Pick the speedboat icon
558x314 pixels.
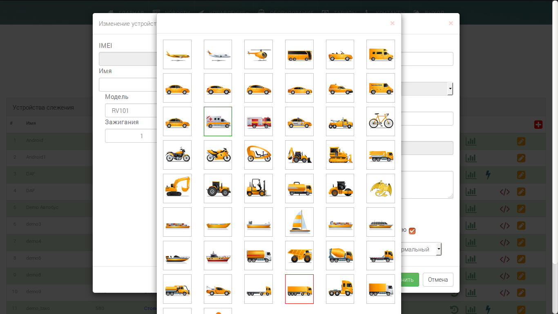click(x=177, y=256)
